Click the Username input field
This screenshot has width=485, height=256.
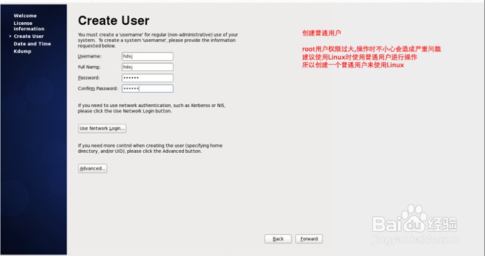(147, 56)
